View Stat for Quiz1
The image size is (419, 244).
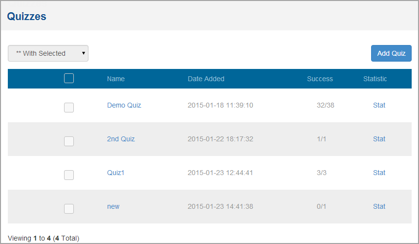(x=379, y=173)
